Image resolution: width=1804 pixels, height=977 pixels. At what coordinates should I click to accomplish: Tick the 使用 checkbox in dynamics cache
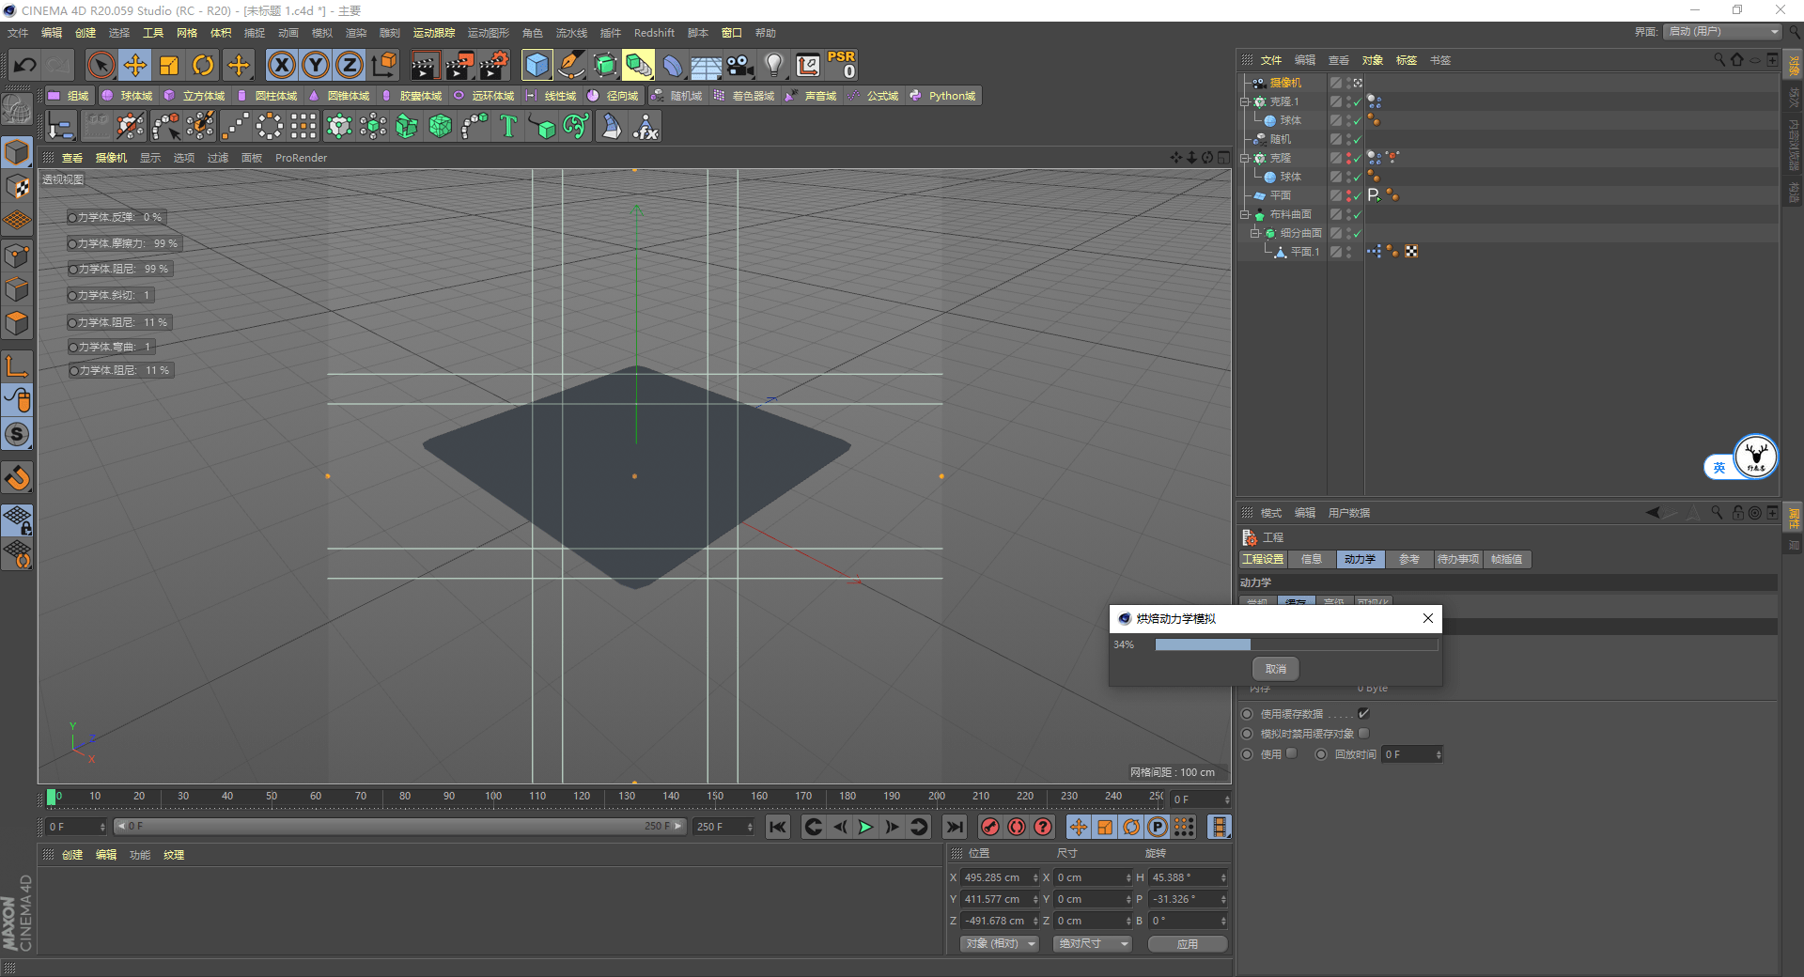click(1292, 753)
